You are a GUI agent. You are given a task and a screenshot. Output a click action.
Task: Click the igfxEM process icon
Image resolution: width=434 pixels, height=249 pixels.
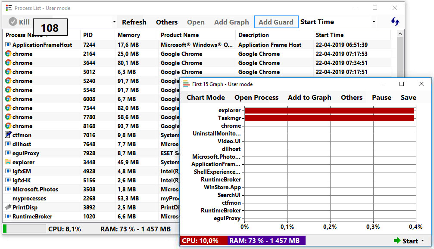pos(8,171)
